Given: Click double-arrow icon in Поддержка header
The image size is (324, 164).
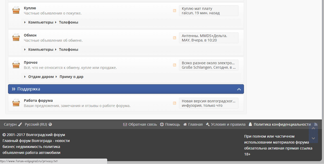Looking at the screenshot, I should [x=13, y=89].
